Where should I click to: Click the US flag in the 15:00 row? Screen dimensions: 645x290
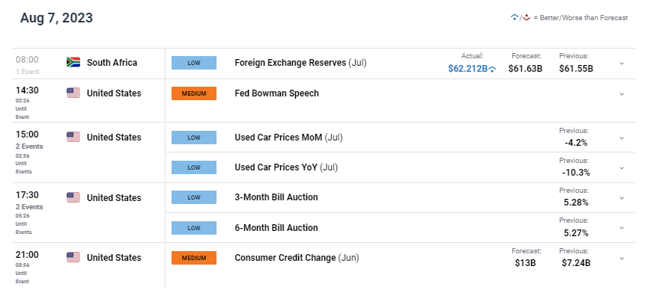pos(73,137)
